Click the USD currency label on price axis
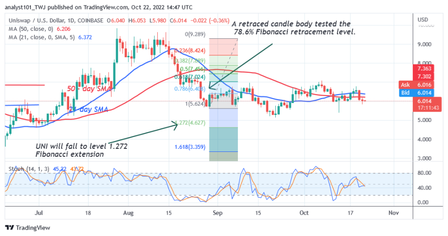This screenshot has height=236, width=448. (x=423, y=20)
